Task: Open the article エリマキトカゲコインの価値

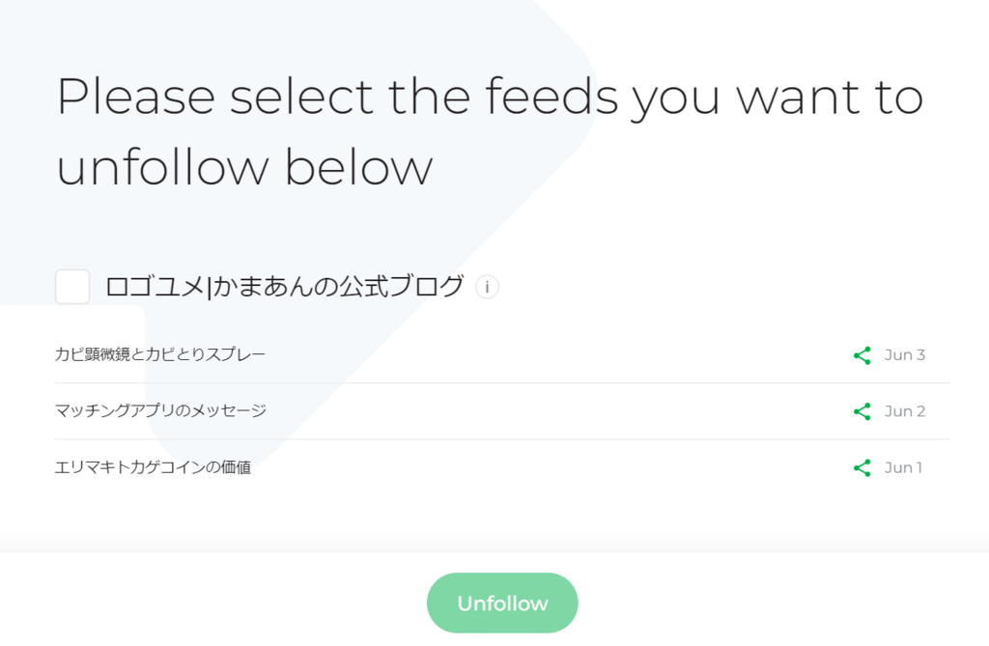Action: pyautogui.click(x=154, y=467)
